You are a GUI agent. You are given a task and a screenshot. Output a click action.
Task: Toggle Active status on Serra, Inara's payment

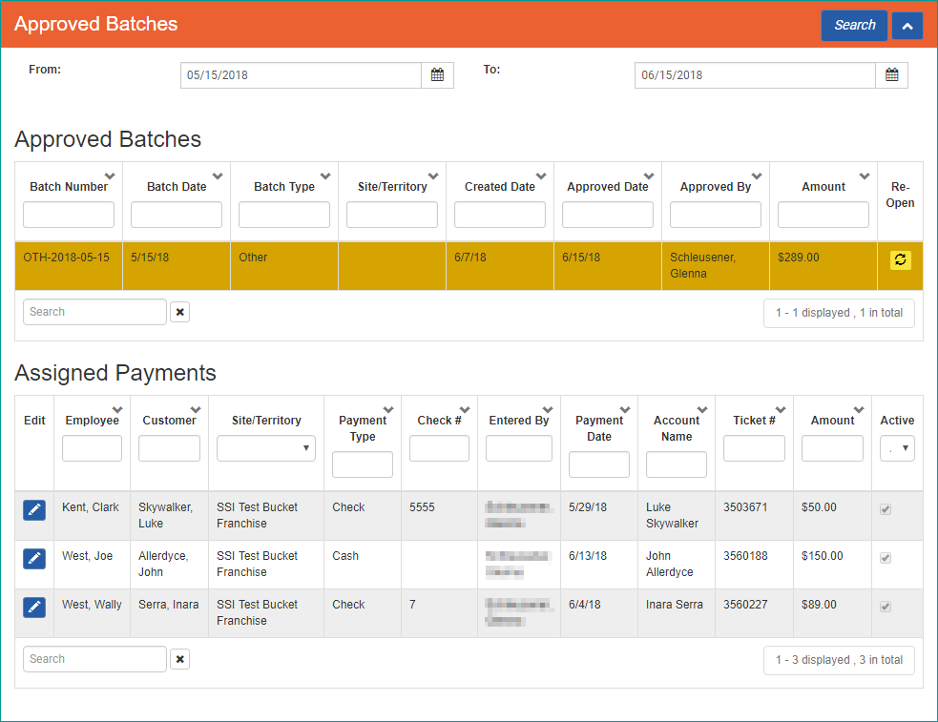click(x=885, y=607)
